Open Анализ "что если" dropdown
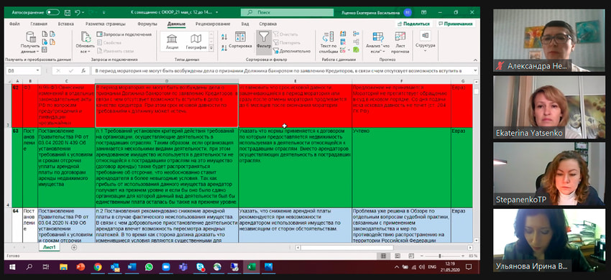Viewport: 611px width, 280px height. click(377, 42)
